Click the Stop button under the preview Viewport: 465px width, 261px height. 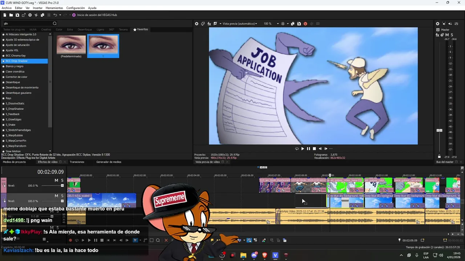tap(314, 149)
